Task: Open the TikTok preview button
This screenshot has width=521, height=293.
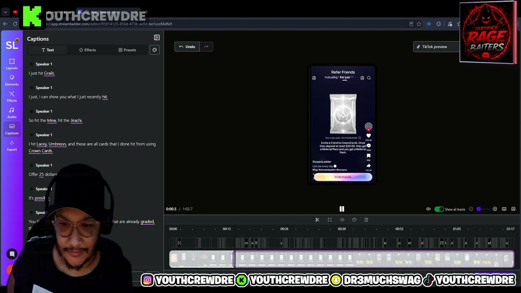Action: click(436, 47)
